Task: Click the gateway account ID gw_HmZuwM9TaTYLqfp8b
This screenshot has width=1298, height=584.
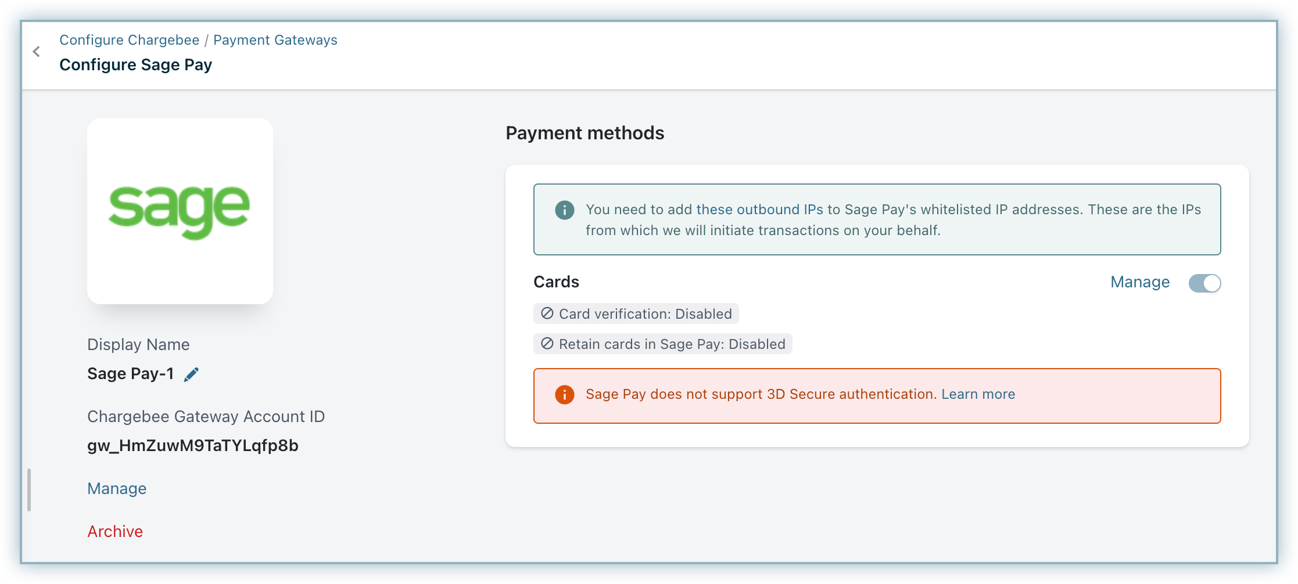Action: (x=193, y=446)
